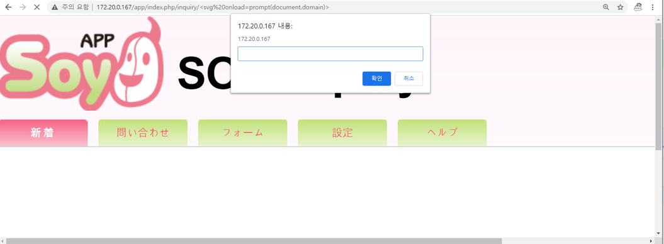Open the 設定 tab
The image size is (664, 244).
pyautogui.click(x=342, y=133)
